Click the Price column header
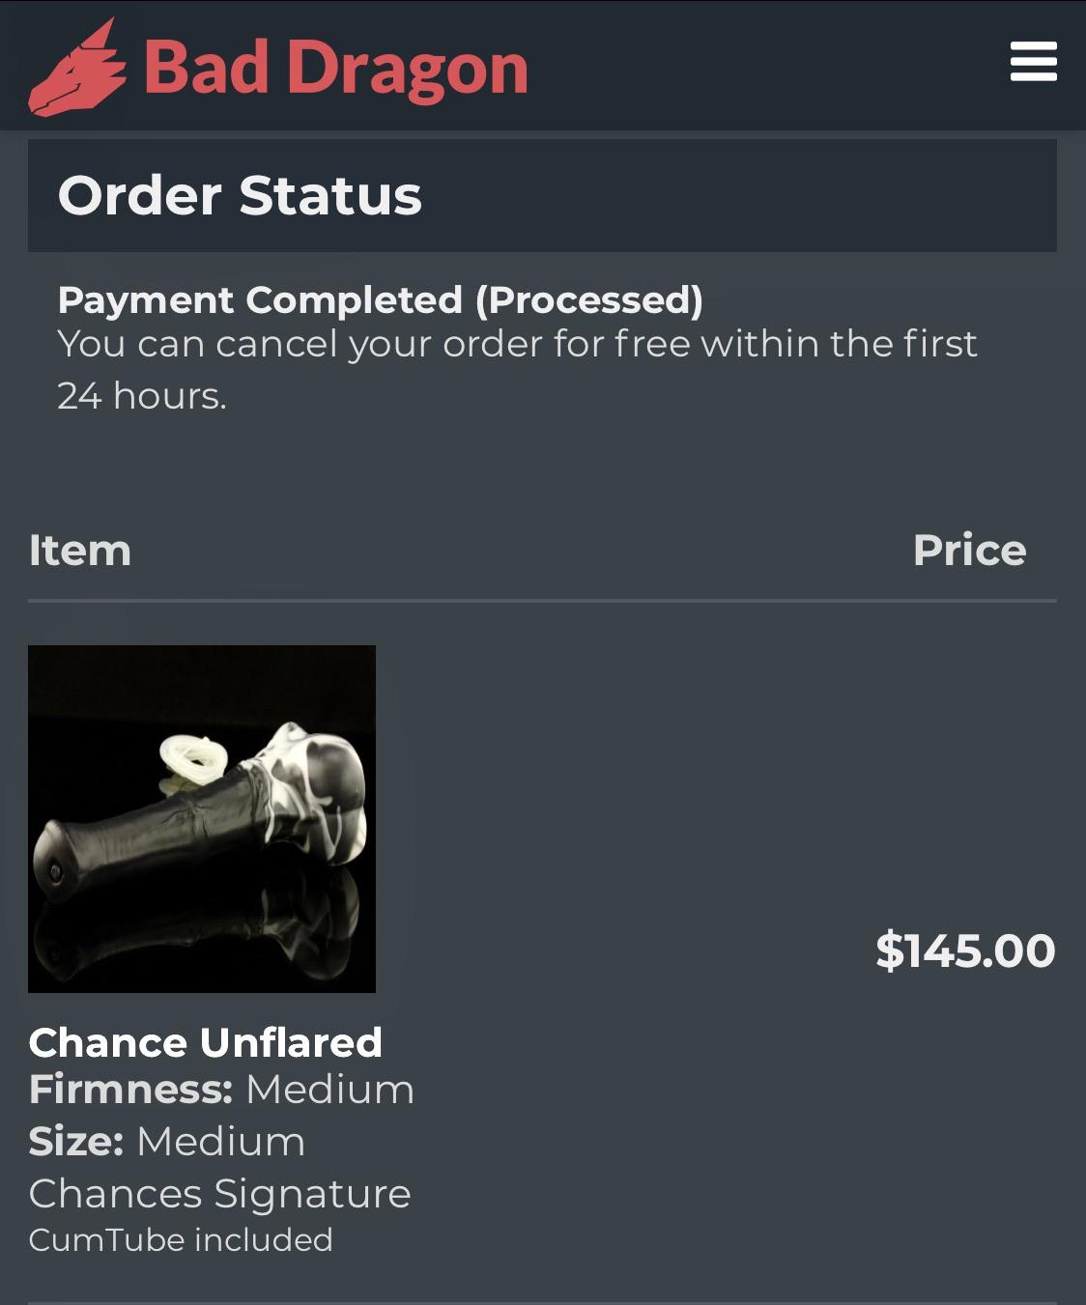 971,551
